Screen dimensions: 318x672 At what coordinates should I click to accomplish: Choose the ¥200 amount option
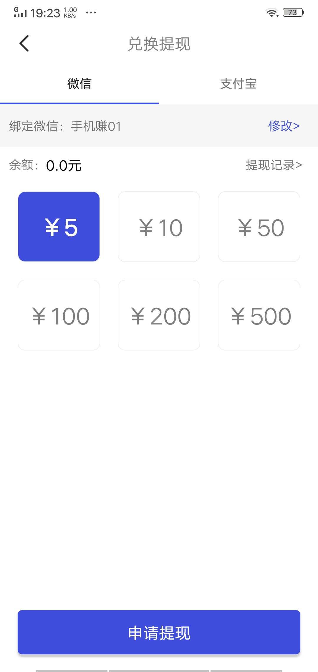[x=159, y=315]
